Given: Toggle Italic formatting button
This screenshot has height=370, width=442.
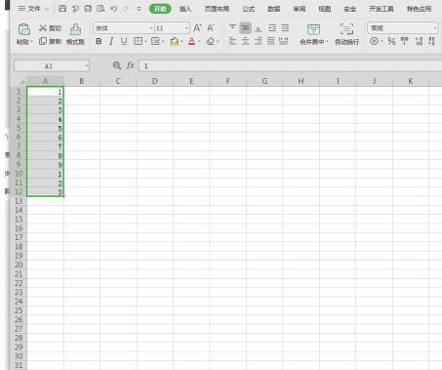Looking at the screenshot, I should tap(111, 41).
